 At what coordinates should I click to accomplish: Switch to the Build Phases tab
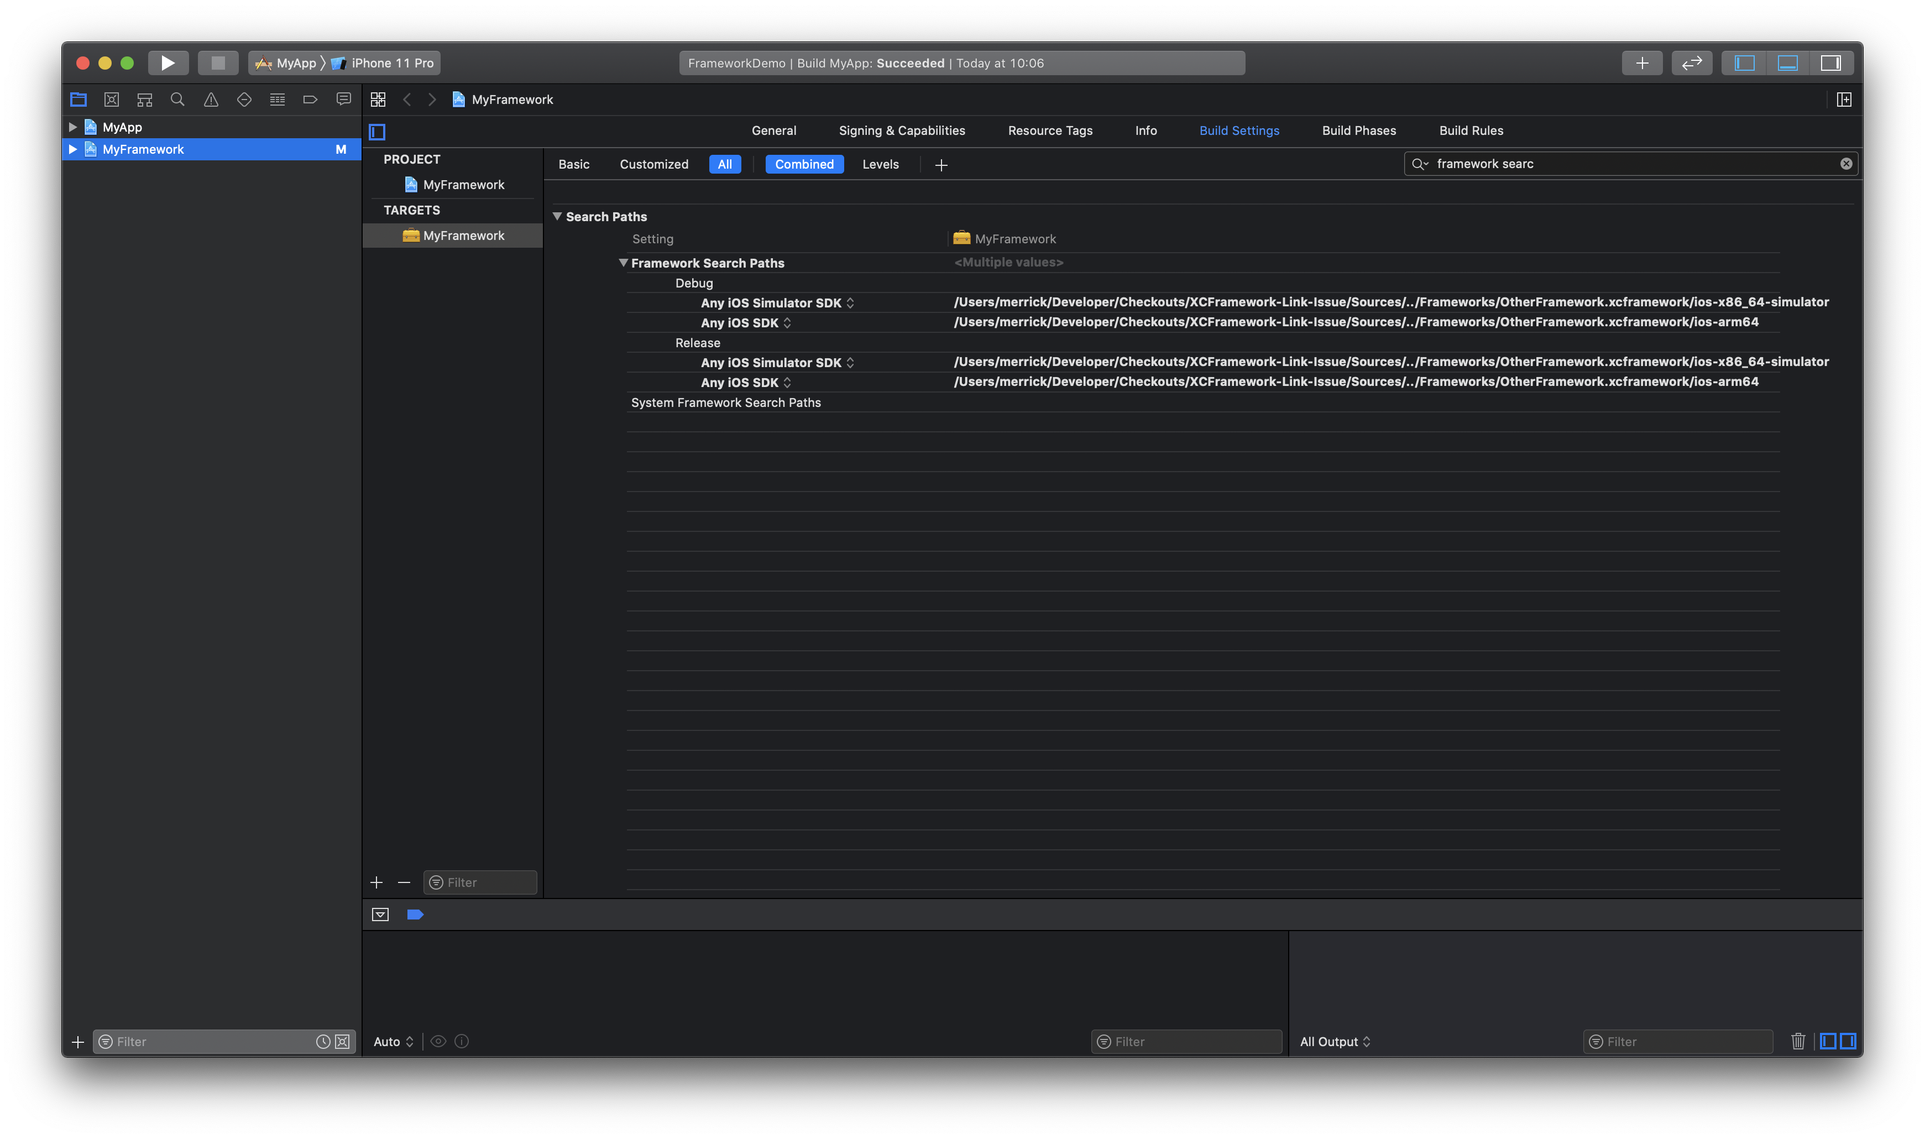tap(1358, 130)
